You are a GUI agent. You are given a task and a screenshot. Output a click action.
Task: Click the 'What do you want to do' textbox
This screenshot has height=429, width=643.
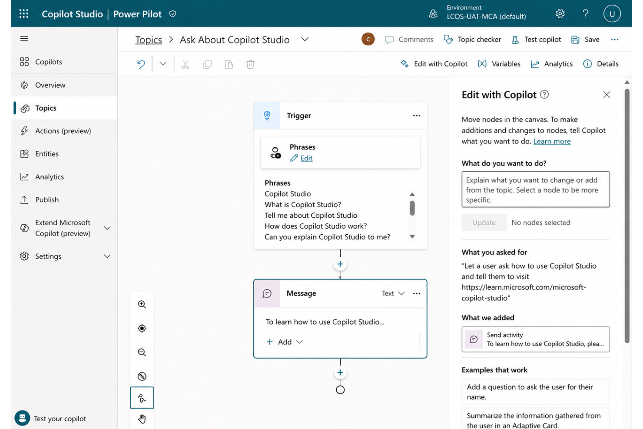pos(536,190)
